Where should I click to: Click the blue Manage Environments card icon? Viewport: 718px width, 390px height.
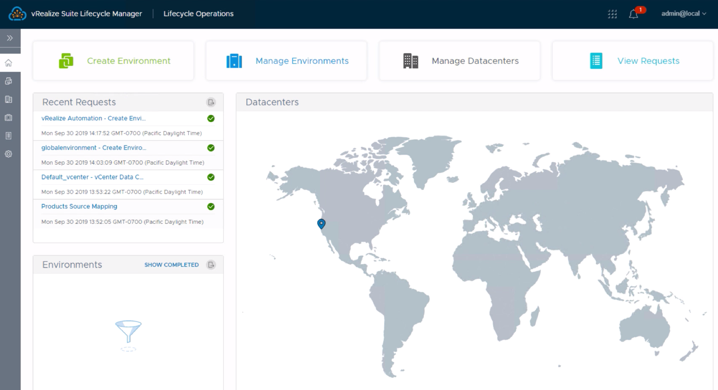[234, 61]
